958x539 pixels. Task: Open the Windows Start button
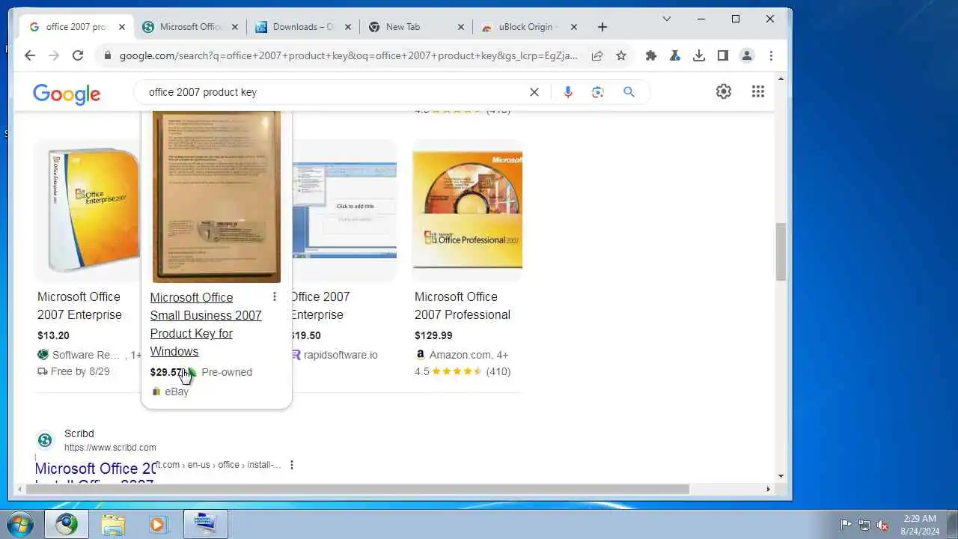pos(20,524)
